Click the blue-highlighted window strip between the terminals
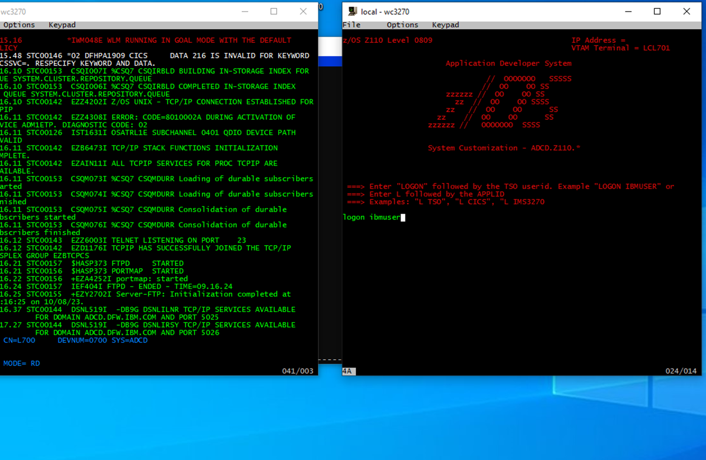Viewport: 706px width, 460px height. coord(329,61)
